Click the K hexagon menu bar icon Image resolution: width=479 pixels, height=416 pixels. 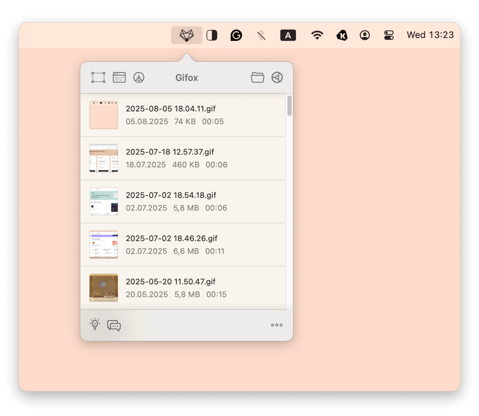[x=342, y=35]
